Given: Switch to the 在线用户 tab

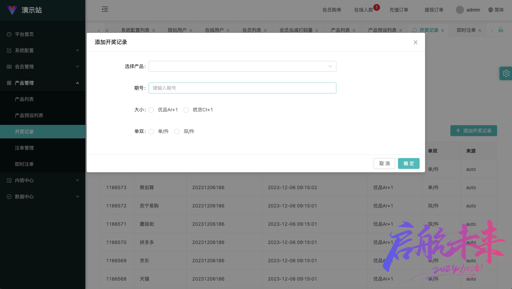Looking at the screenshot, I should click(215, 30).
